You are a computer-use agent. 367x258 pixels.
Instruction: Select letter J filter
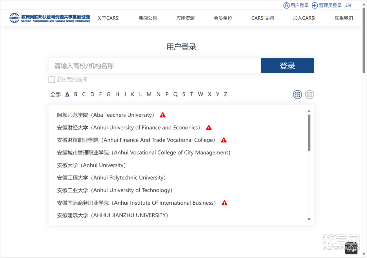click(125, 94)
